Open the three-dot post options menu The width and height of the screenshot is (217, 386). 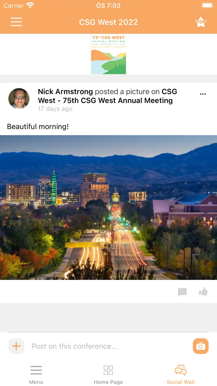tap(203, 94)
